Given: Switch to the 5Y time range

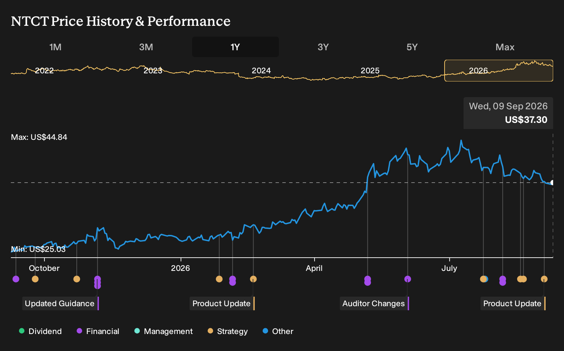Looking at the screenshot, I should point(412,47).
